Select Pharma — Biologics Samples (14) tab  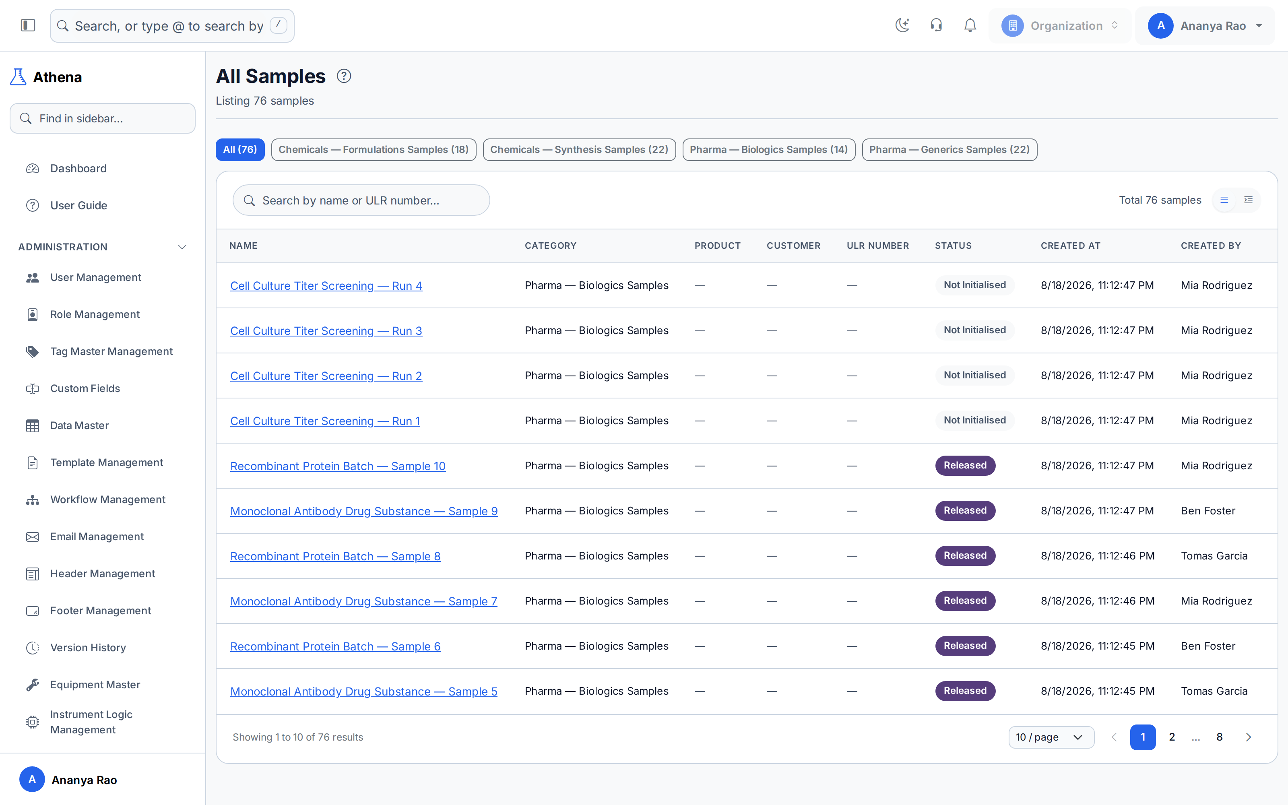pyautogui.click(x=768, y=150)
